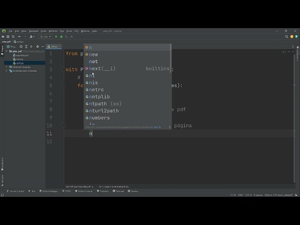Toggle code fold marker on line 3
This screenshot has width=300, height=225.
64,69
